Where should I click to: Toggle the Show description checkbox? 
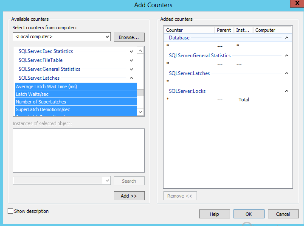tap(10, 211)
